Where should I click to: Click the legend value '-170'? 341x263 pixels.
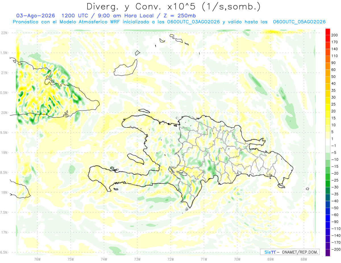tap(336, 242)
